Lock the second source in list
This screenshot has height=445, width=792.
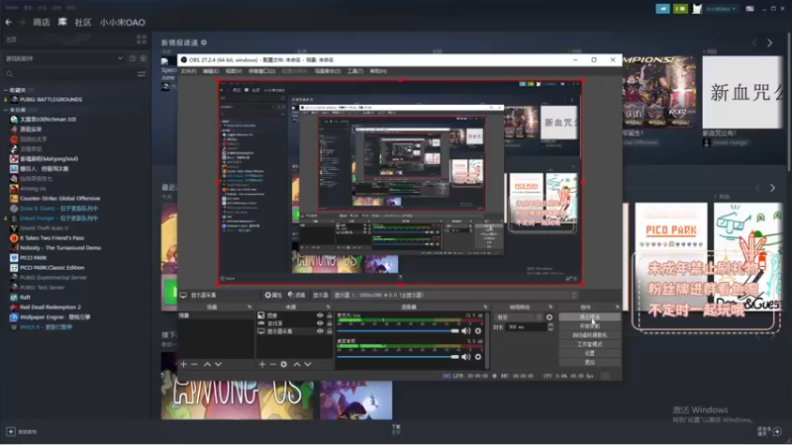click(330, 323)
